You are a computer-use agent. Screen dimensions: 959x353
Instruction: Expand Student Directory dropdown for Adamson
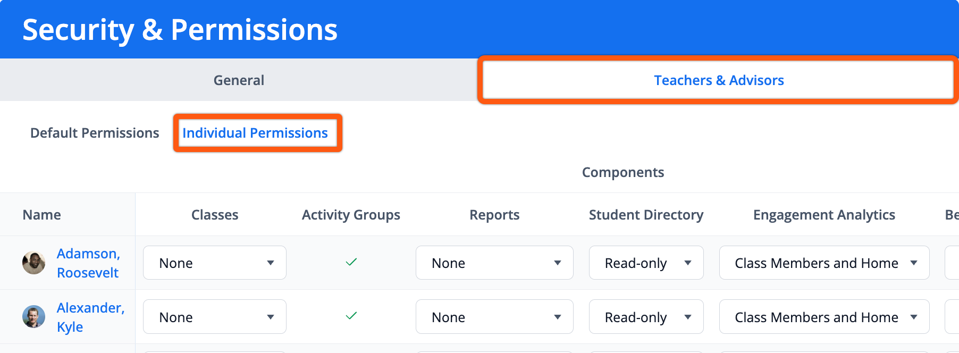point(646,263)
